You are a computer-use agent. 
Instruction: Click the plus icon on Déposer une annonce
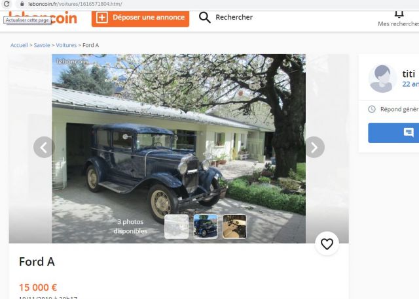102,18
